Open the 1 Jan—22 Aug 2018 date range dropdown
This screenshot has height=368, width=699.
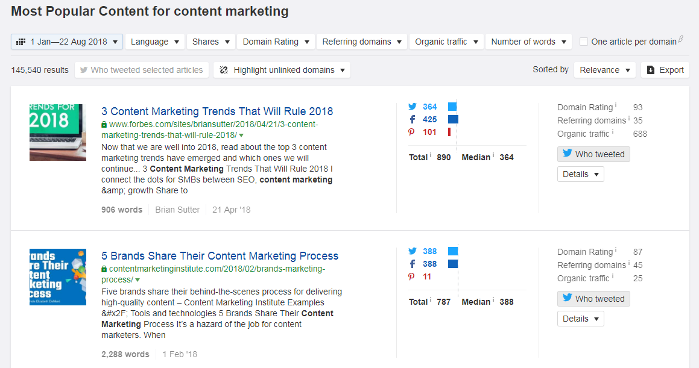pyautogui.click(x=67, y=42)
